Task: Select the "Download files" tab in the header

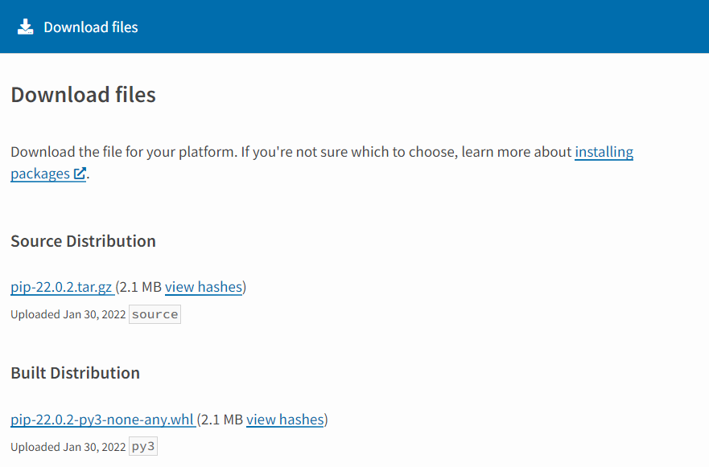Action: 90,27
